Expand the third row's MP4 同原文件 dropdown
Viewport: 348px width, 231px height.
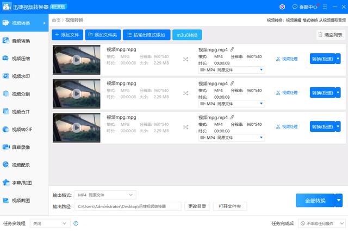tap(232, 138)
